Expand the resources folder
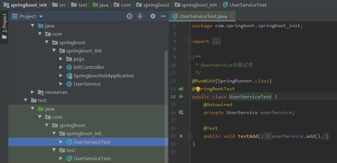Viewport: 337px width, 163px height. pos(33,92)
